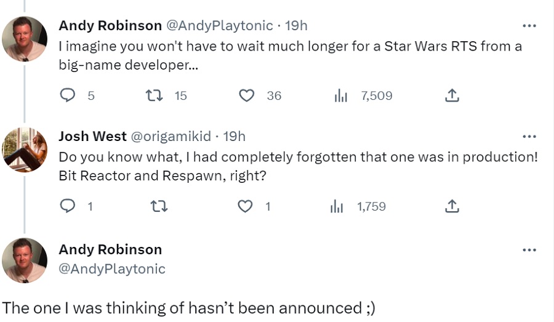Like Josh West's tweet
This screenshot has width=554, height=322.
pos(246,206)
